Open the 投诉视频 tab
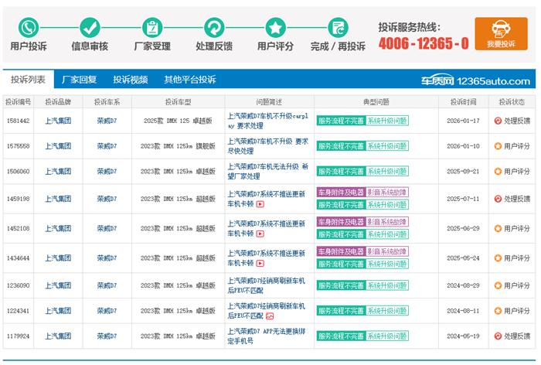541x365 pixels. pos(131,80)
